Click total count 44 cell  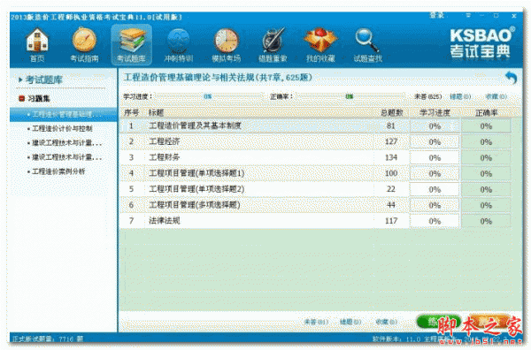click(391, 205)
